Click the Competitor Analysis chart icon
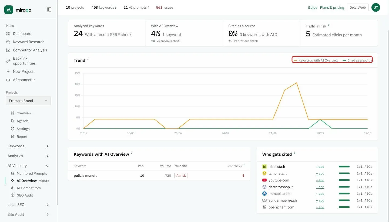 point(8,50)
